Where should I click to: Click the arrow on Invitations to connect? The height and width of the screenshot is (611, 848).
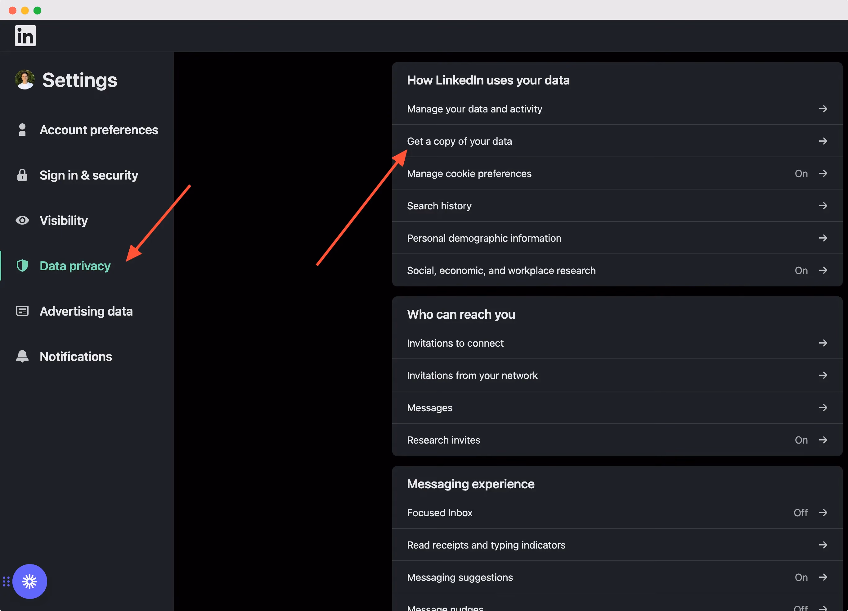(823, 343)
